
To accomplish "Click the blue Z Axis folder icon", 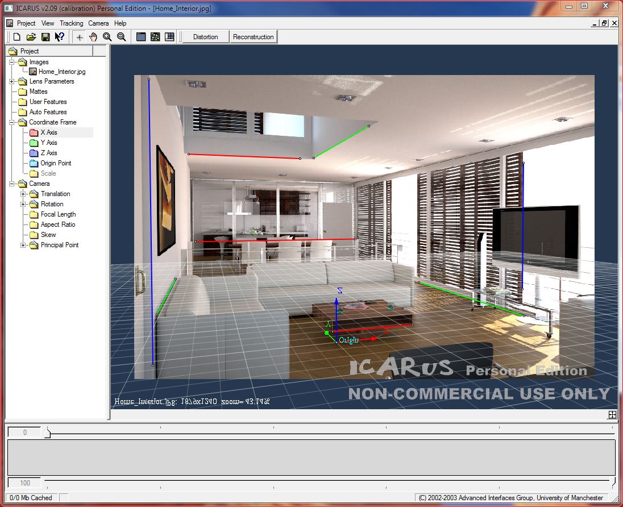I will (34, 153).
